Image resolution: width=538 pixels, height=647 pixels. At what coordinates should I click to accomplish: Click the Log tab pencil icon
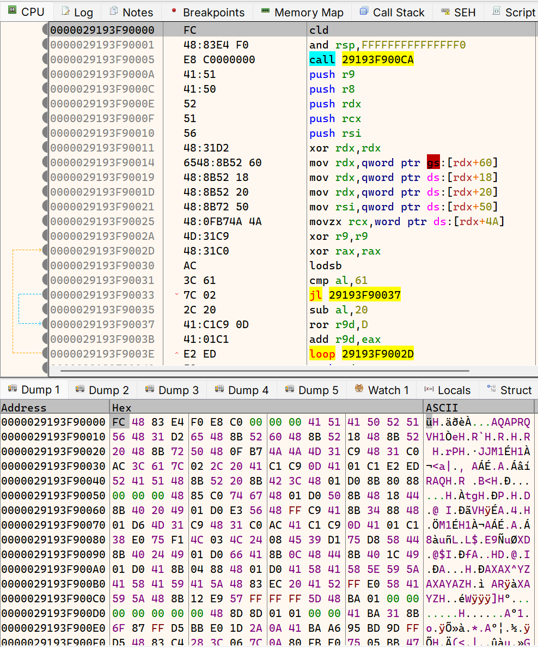point(65,11)
